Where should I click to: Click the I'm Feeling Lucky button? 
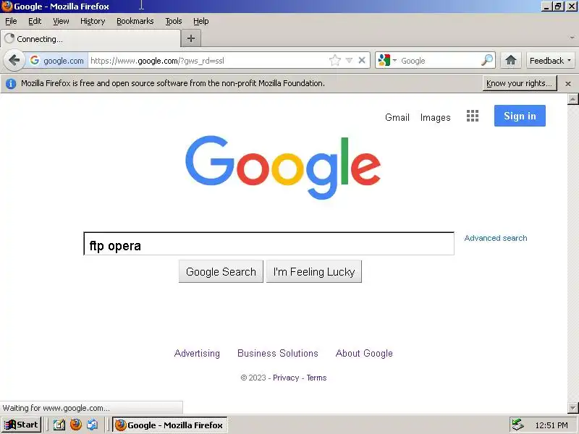point(314,272)
